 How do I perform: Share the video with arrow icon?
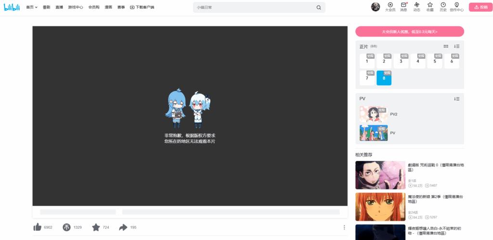123,227
